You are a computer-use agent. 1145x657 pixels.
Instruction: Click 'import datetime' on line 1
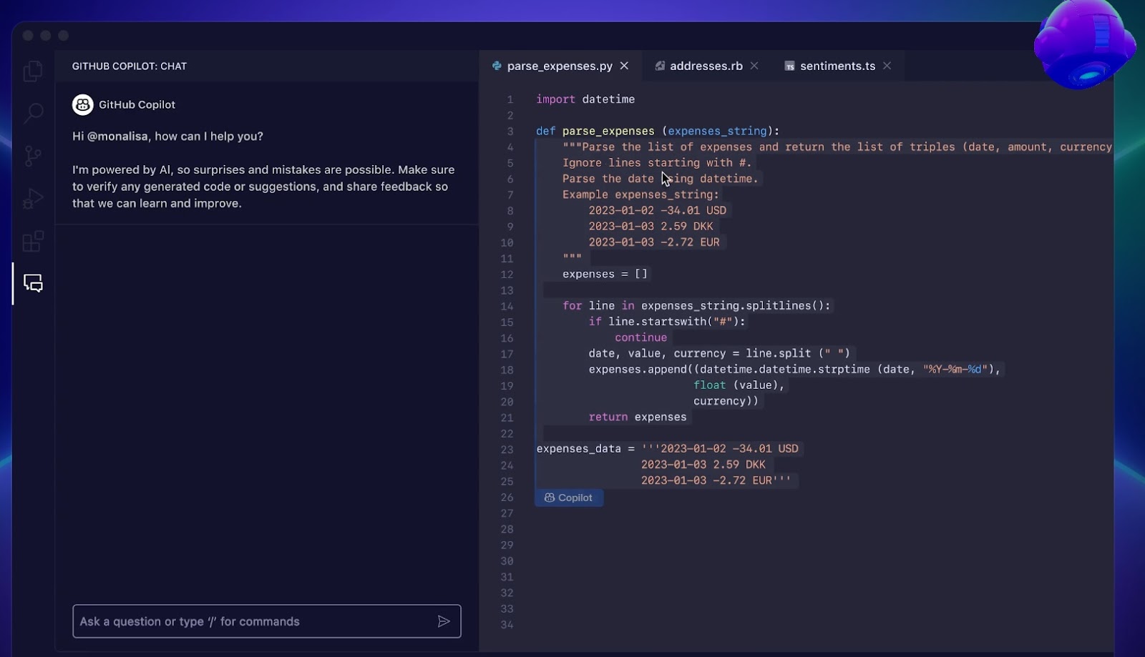coord(585,99)
